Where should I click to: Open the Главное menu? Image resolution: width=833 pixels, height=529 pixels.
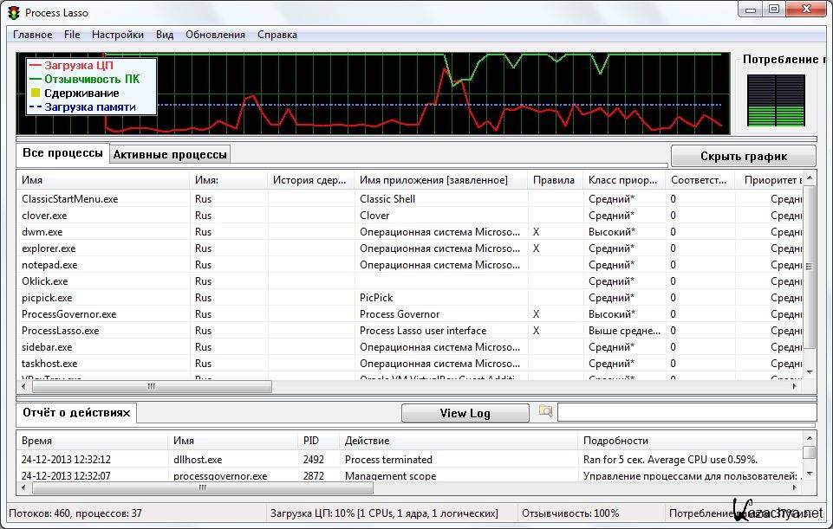point(32,35)
